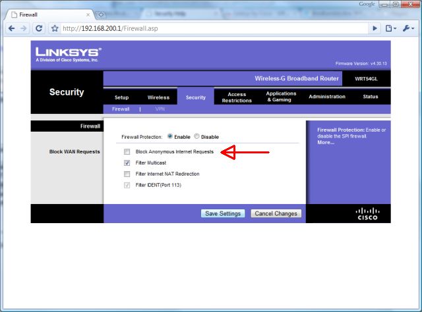Open the page control menu icon
The width and height of the screenshot is (422, 312).
[390, 28]
